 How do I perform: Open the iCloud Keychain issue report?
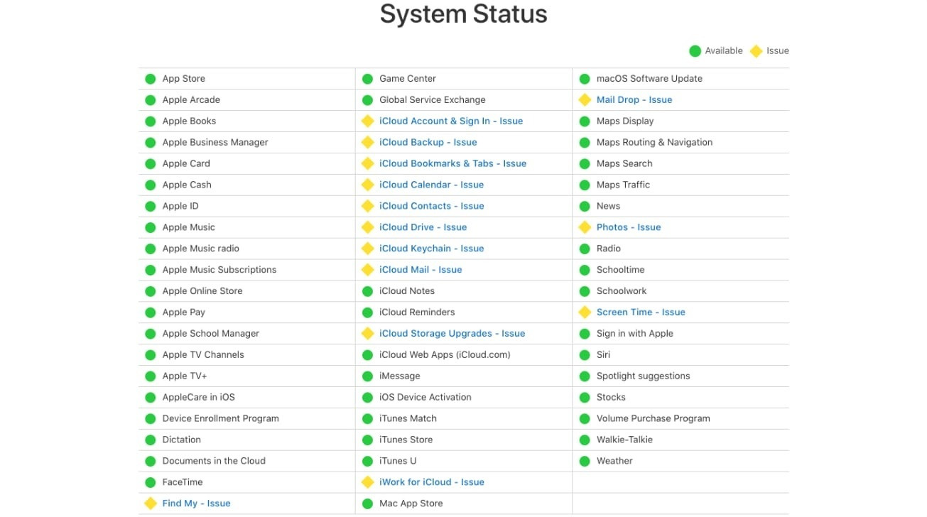point(430,248)
